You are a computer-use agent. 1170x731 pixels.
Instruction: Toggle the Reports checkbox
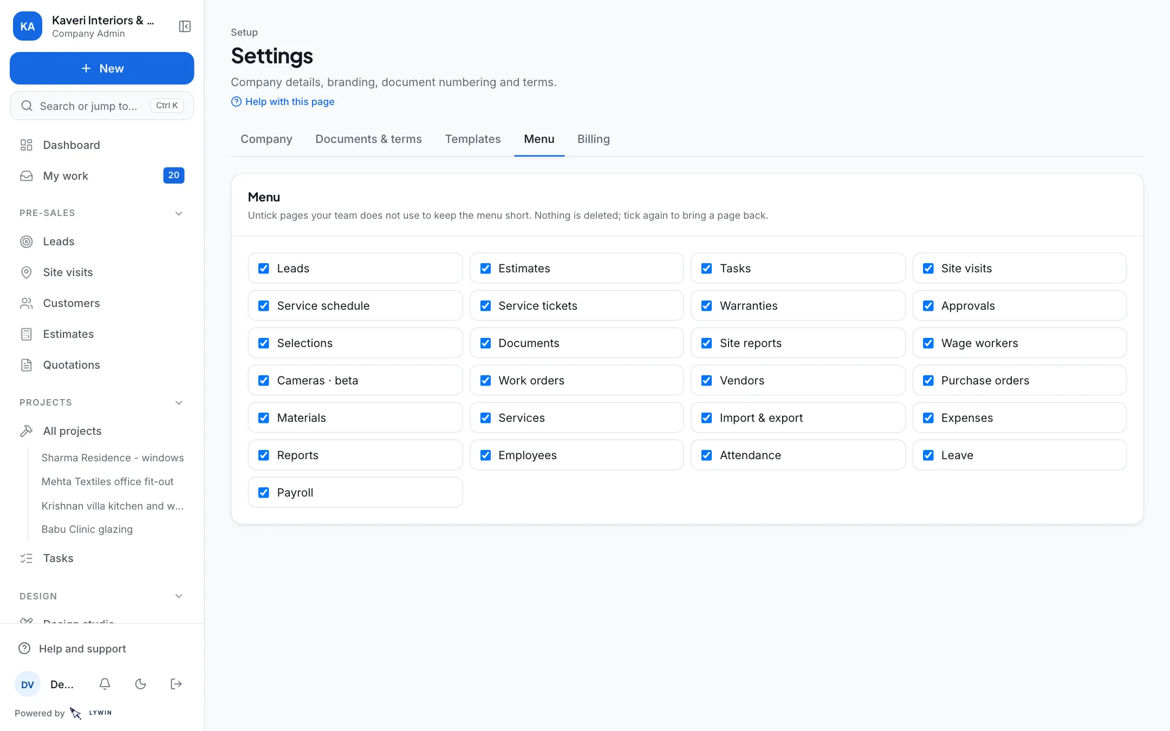264,455
